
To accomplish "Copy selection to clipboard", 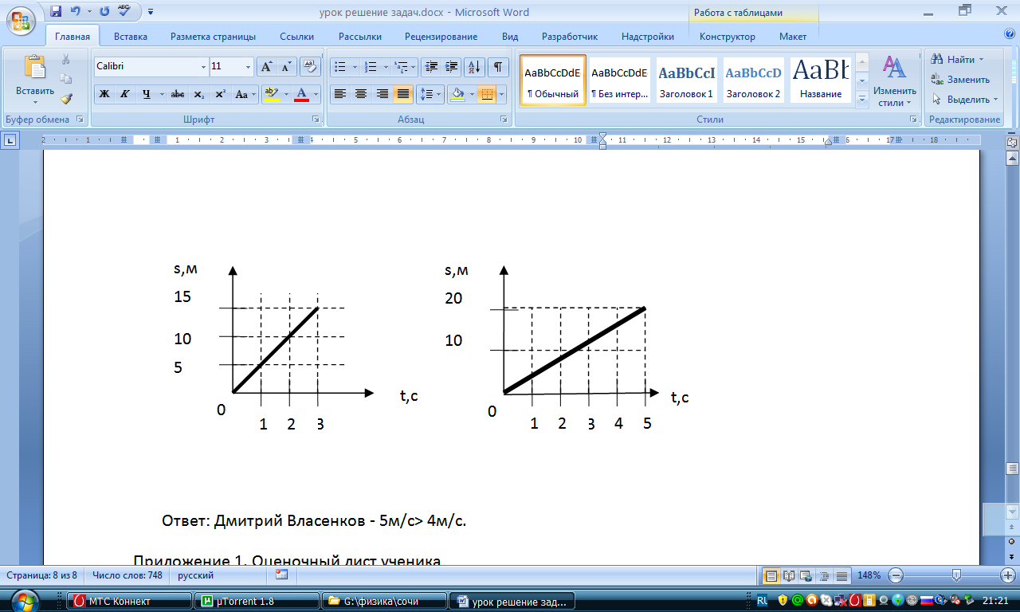I will coord(66,79).
